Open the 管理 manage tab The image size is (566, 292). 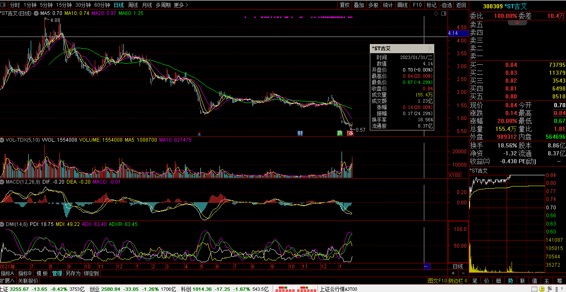[x=57, y=273]
